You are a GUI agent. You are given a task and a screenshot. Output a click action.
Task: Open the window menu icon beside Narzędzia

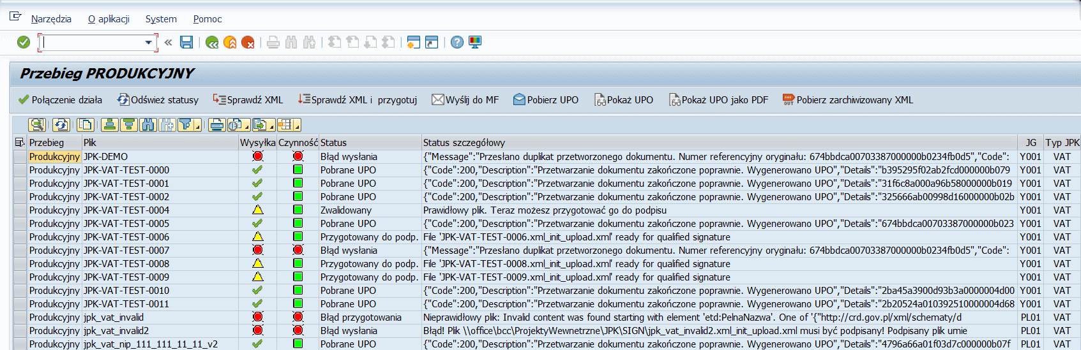tap(15, 17)
